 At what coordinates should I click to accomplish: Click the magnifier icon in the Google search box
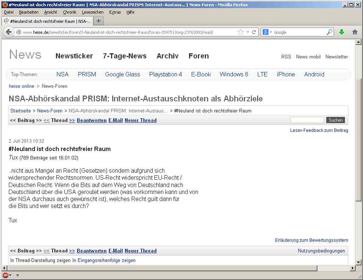pyautogui.click(x=329, y=32)
